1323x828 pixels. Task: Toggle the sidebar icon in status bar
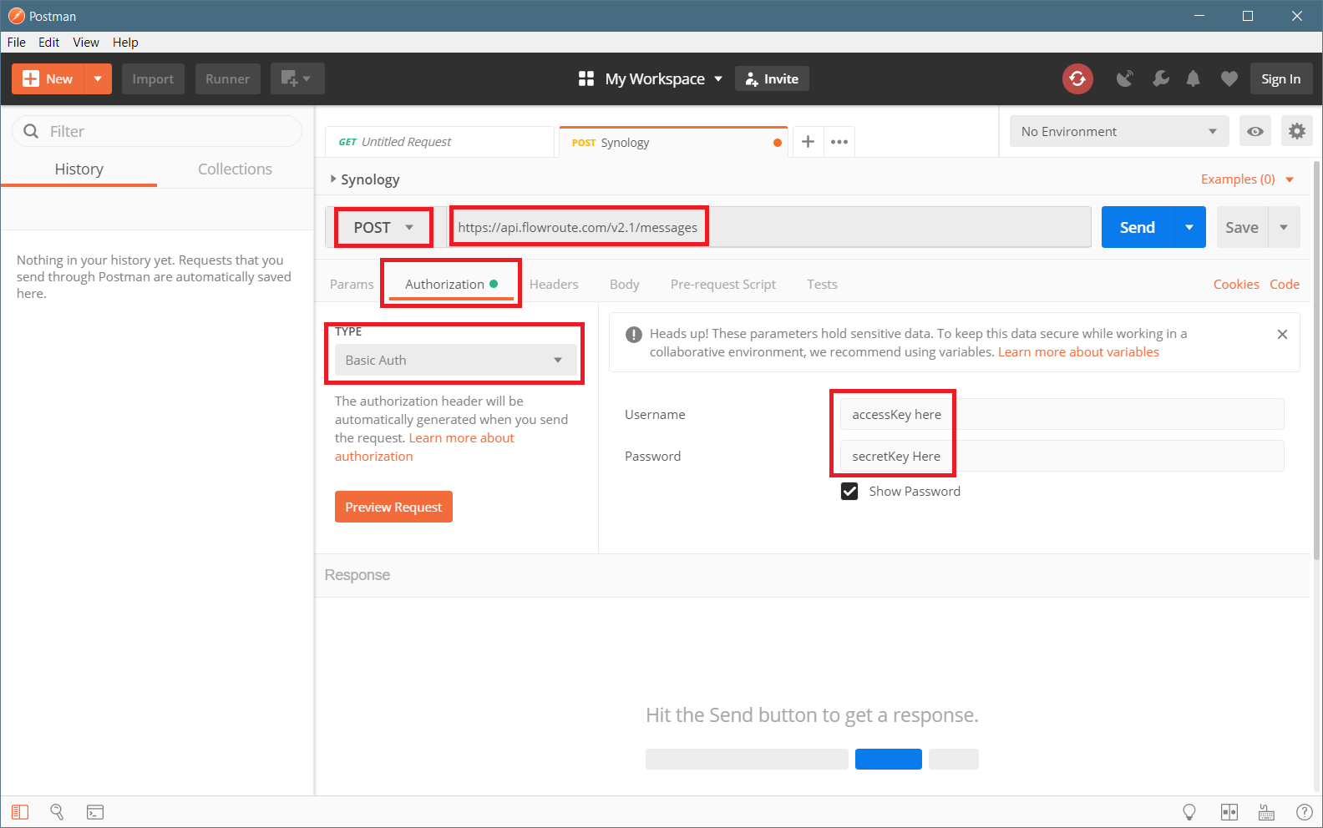point(20,811)
